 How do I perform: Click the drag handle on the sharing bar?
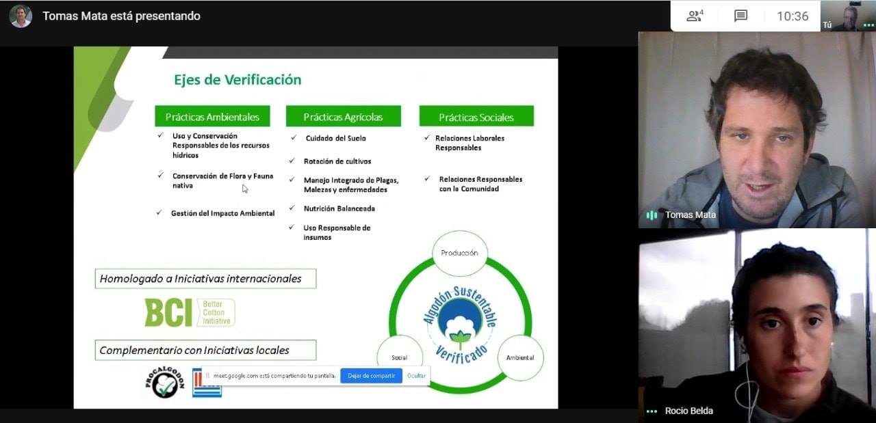207,375
